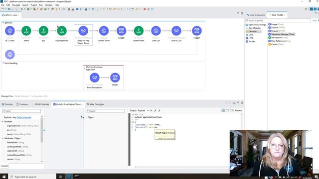Open the Navigate menu
This screenshot has height=179, width=319.
16,5
